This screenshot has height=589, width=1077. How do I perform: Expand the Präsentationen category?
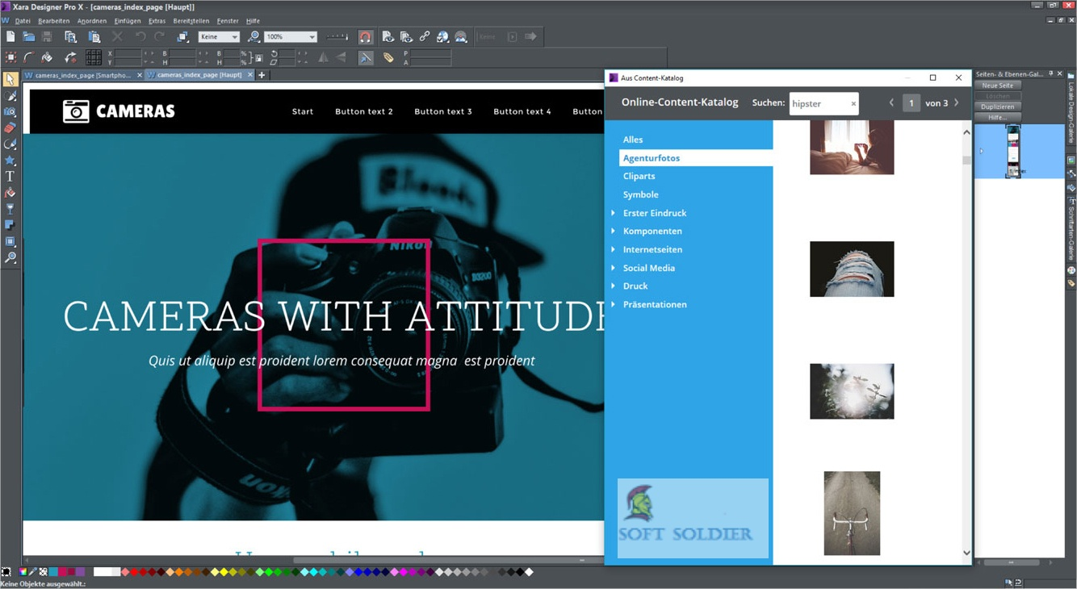(x=614, y=304)
